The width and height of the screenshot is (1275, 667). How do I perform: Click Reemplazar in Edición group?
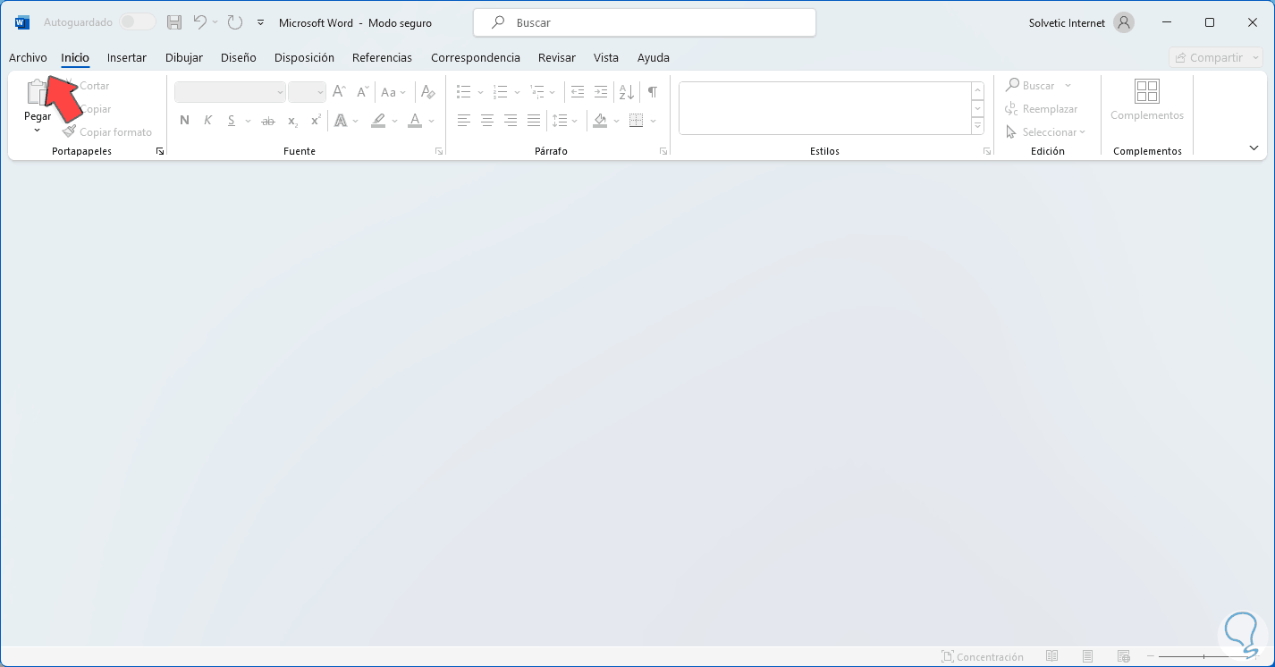(x=1042, y=108)
